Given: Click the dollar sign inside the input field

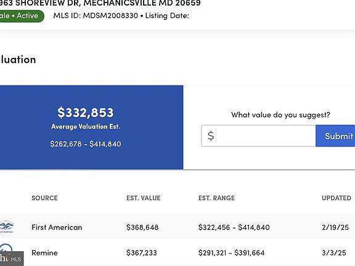Looking at the screenshot, I should pos(211,136).
